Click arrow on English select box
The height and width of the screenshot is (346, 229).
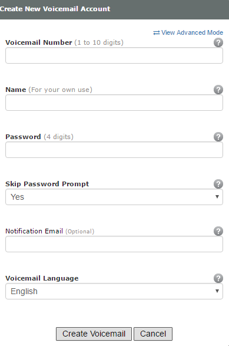click(217, 291)
